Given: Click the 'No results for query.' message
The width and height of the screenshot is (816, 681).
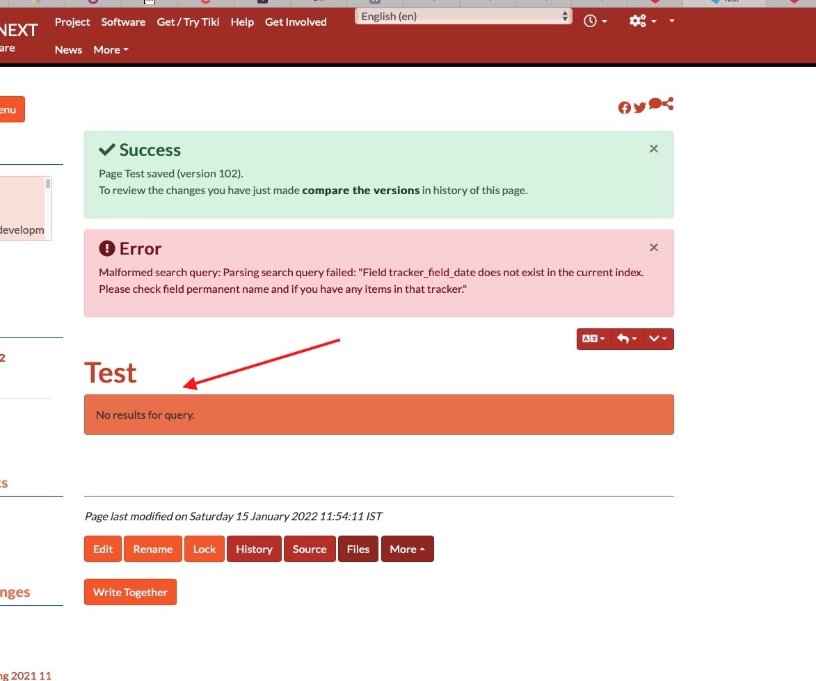Looking at the screenshot, I should [x=145, y=415].
